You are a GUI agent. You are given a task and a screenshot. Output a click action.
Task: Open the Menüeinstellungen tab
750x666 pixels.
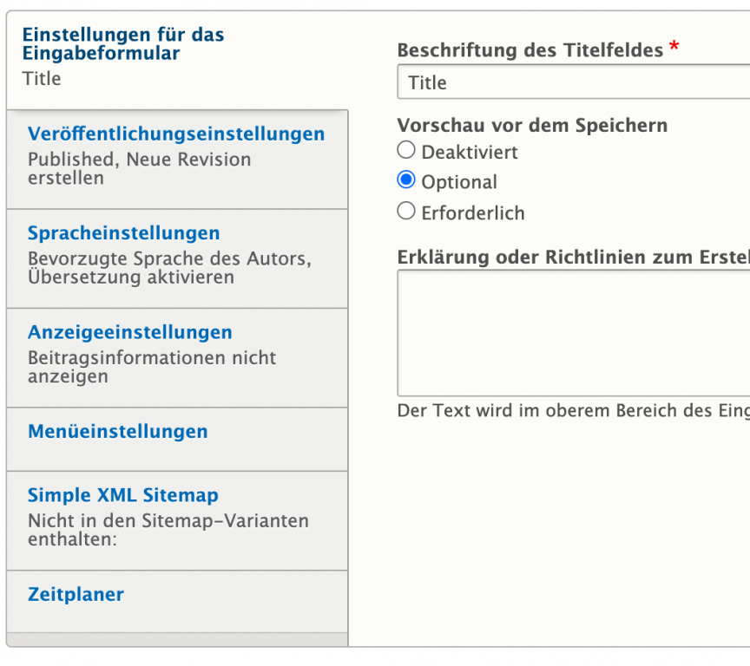118,431
